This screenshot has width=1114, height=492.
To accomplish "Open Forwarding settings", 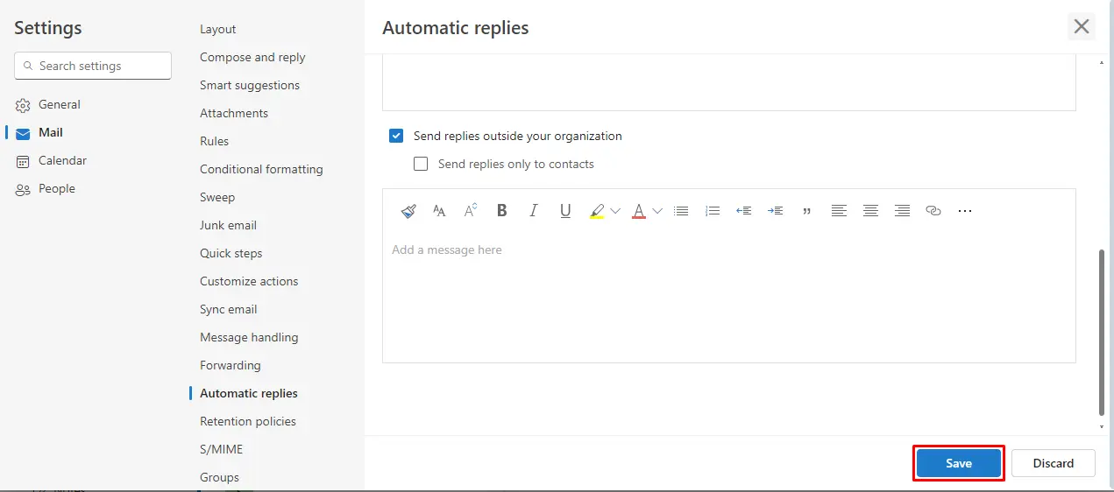I will (x=231, y=365).
